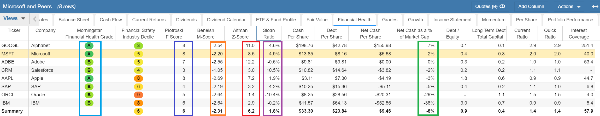600x116 pixels.
Task: Click the ORCL ticker
Action: (x=8, y=95)
